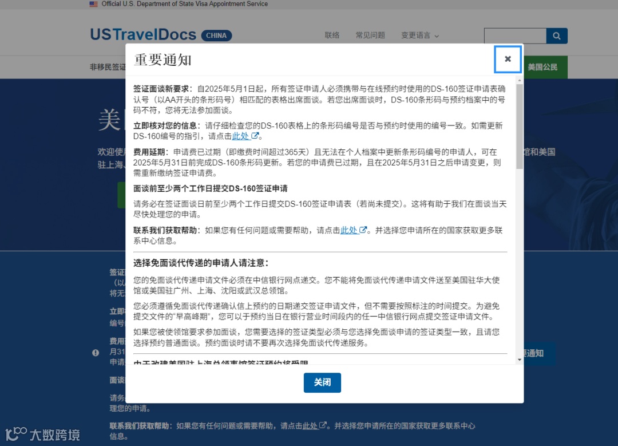The image size is (618, 446).
Task: Click the dialog scrollbar thumb
Action: pos(520,126)
